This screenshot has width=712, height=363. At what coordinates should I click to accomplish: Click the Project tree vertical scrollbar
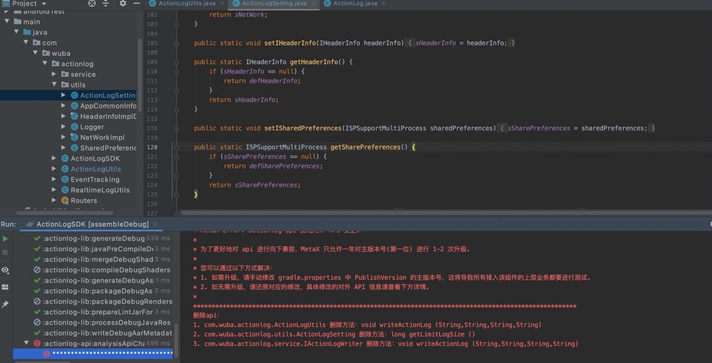140,75
